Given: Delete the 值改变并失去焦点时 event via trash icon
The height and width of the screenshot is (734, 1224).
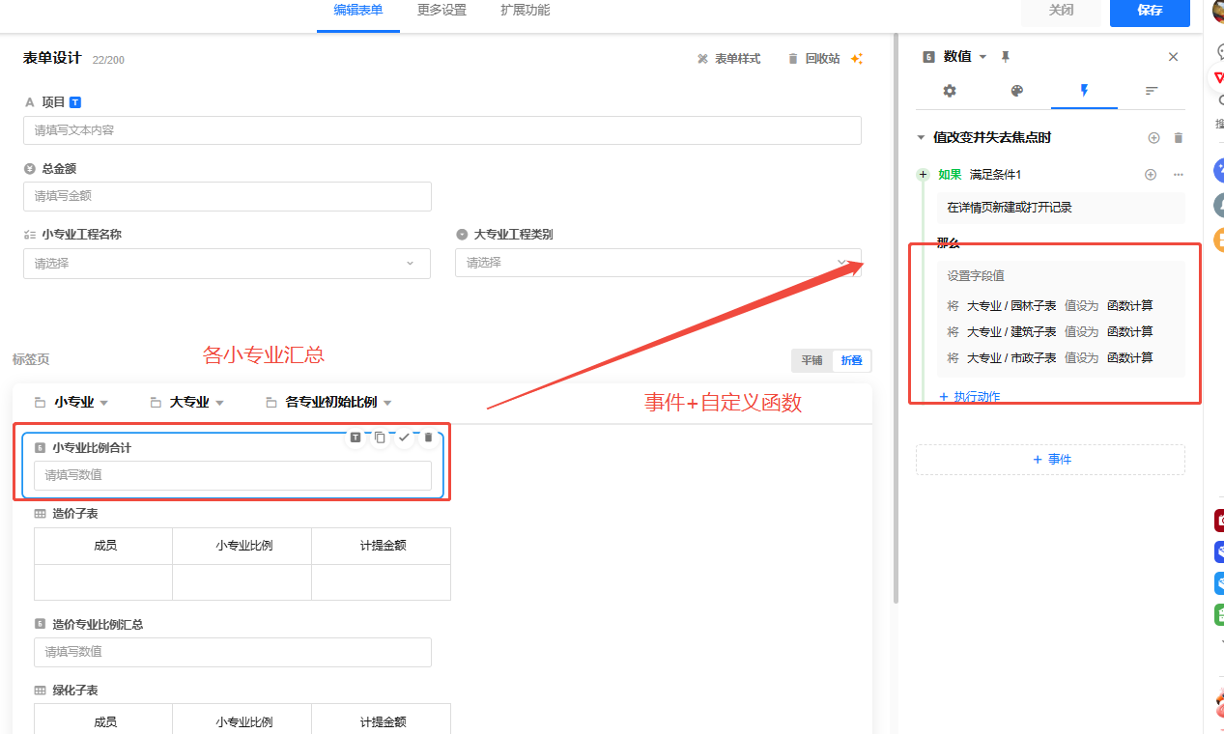Looking at the screenshot, I should pyautogui.click(x=1178, y=138).
